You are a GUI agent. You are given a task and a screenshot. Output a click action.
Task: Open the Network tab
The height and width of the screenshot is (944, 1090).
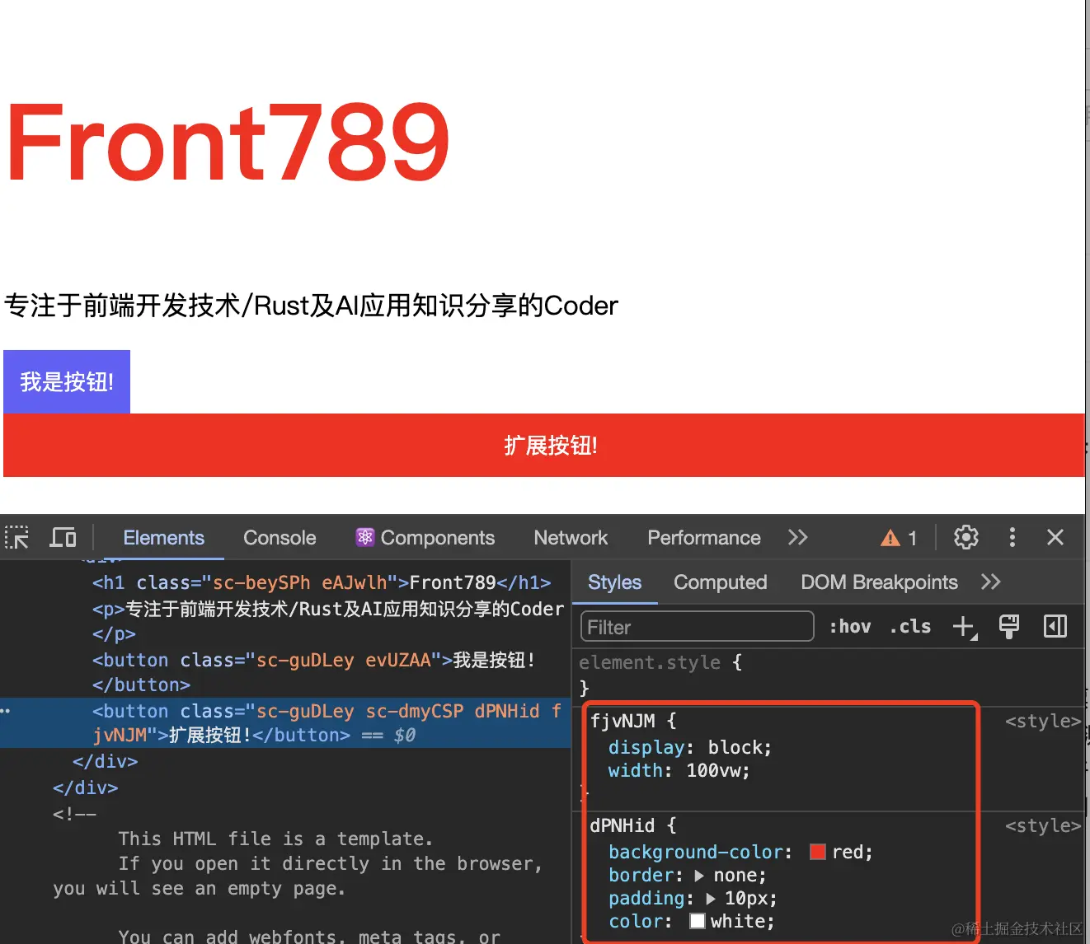[571, 538]
